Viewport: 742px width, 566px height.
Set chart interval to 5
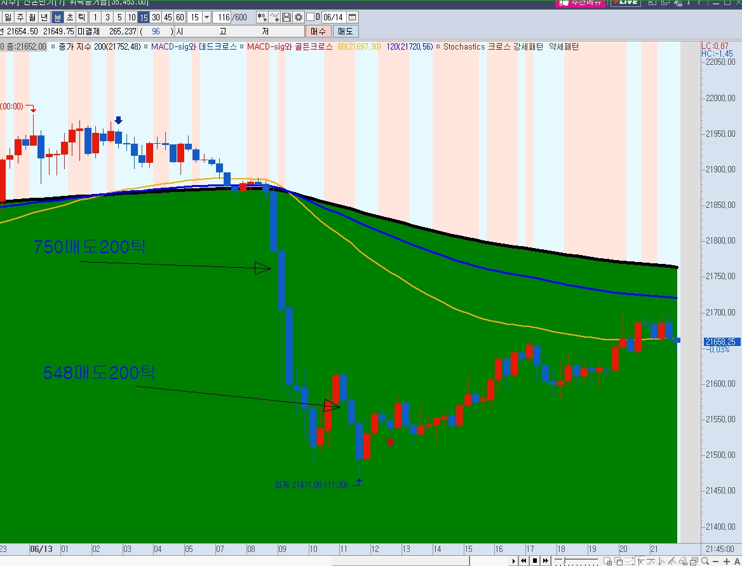click(119, 18)
